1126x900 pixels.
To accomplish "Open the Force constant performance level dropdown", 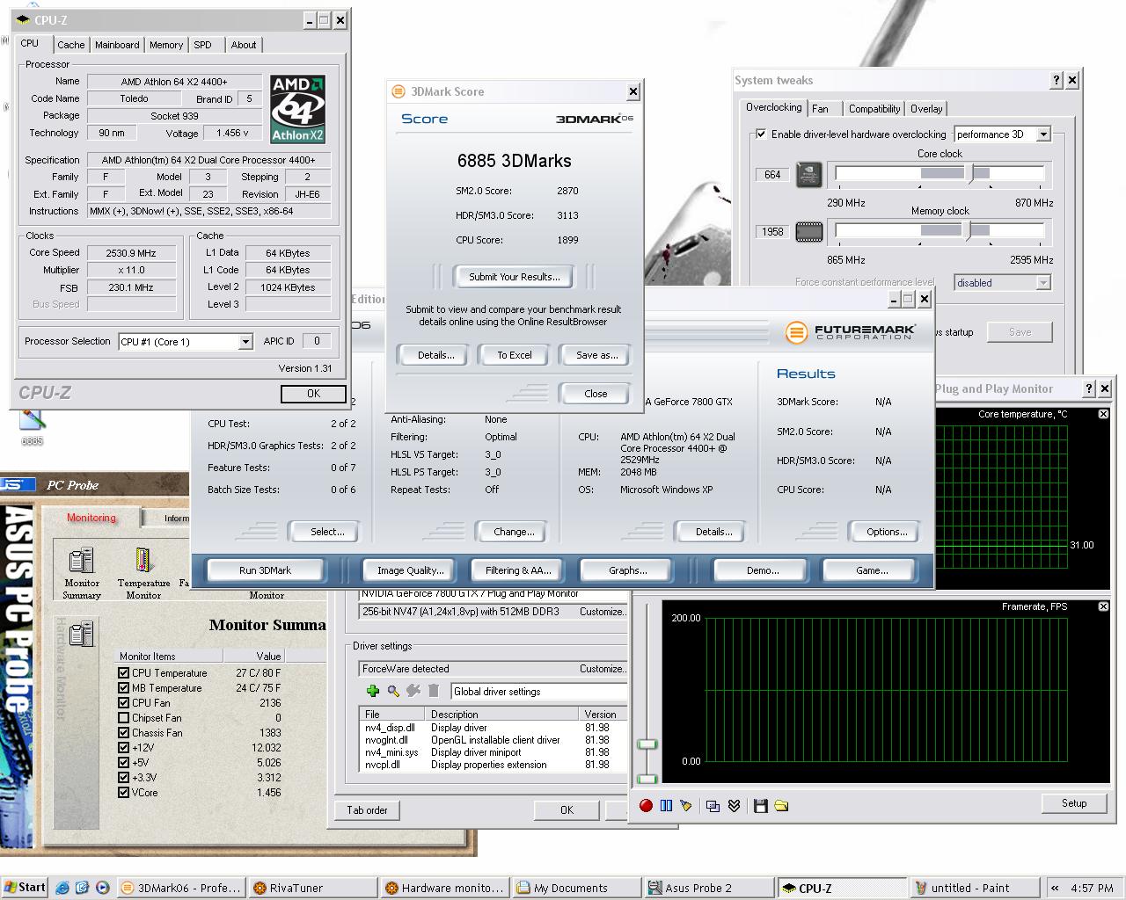I will [1043, 283].
